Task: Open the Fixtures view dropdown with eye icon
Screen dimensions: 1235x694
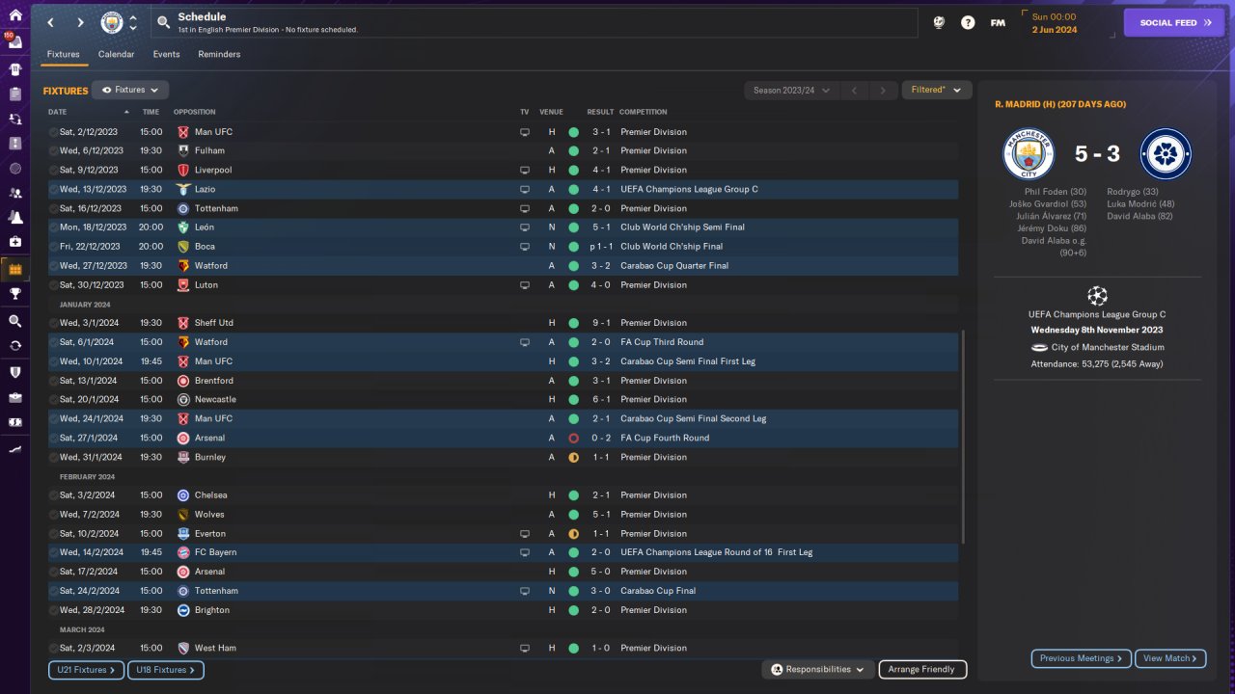Action: (130, 90)
